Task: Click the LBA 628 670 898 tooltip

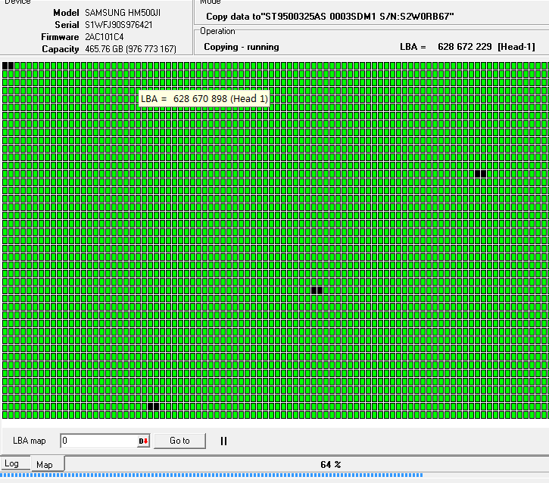Action: coord(204,99)
